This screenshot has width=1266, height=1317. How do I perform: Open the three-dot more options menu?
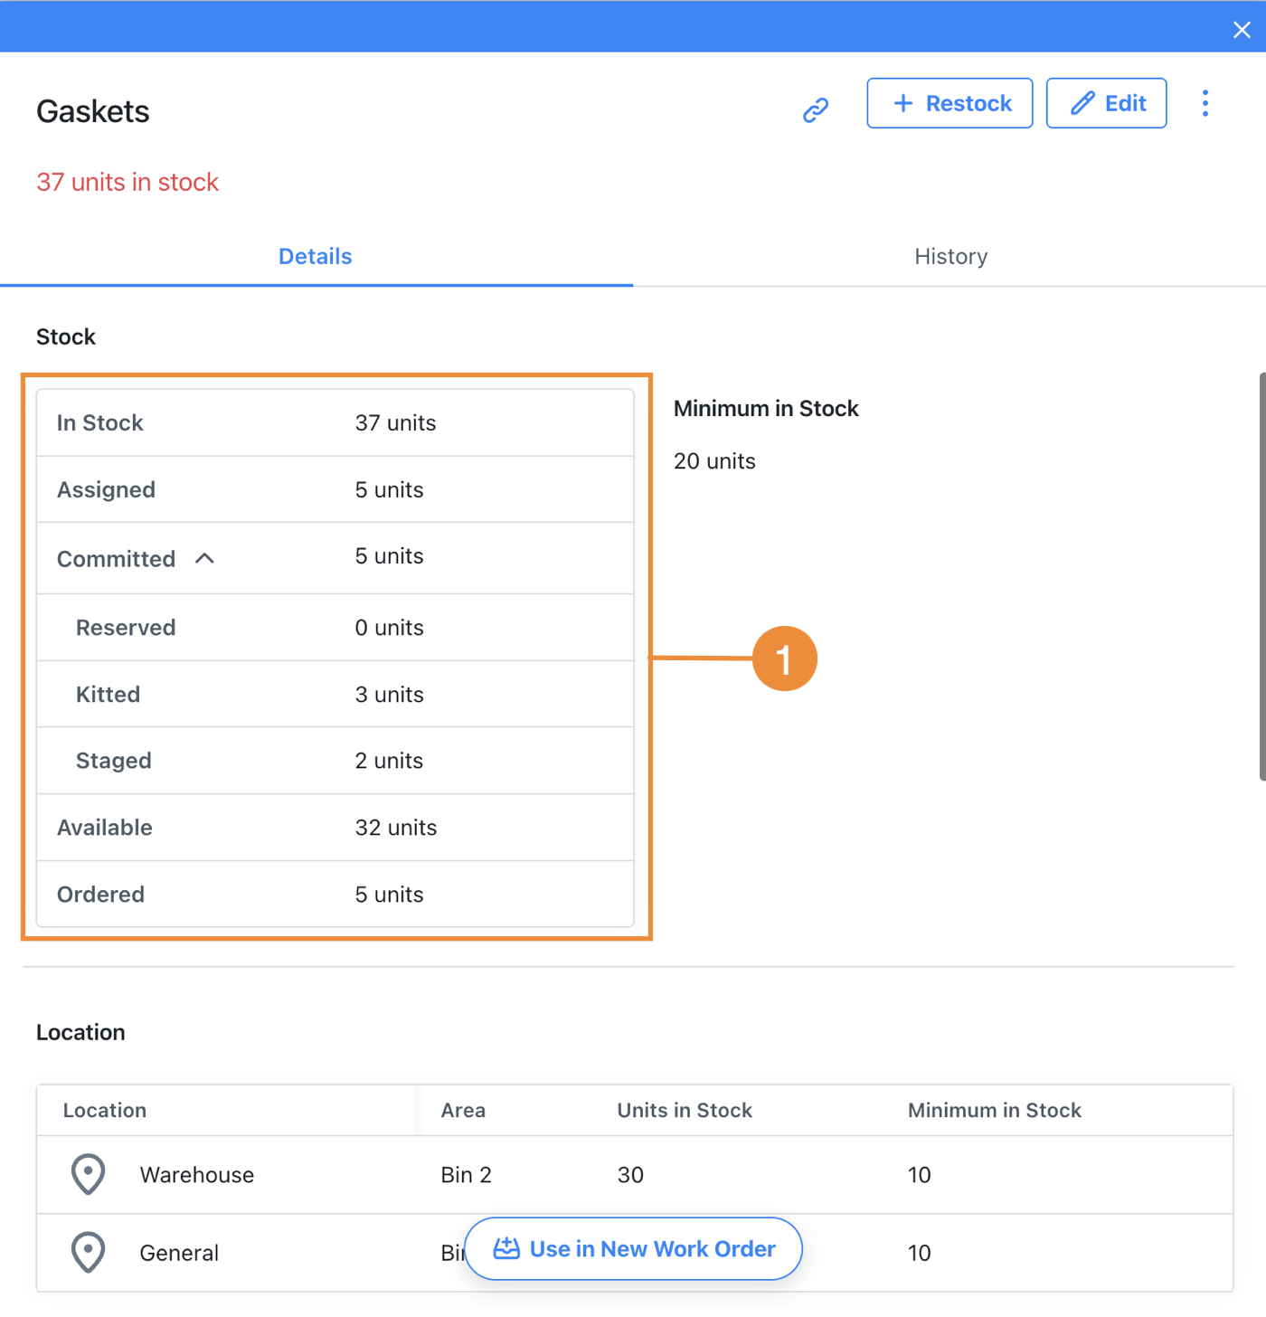(1205, 103)
